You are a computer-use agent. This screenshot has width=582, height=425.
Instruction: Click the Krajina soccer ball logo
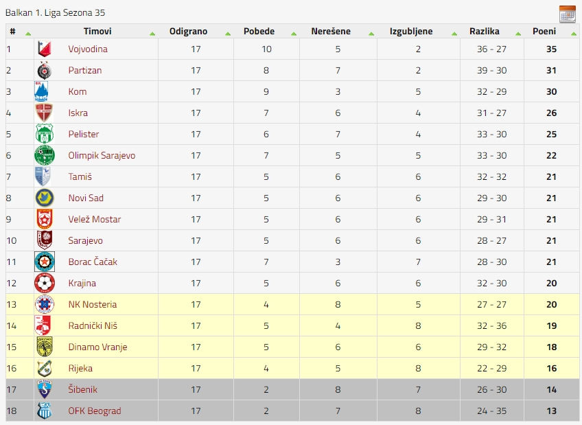click(x=44, y=283)
